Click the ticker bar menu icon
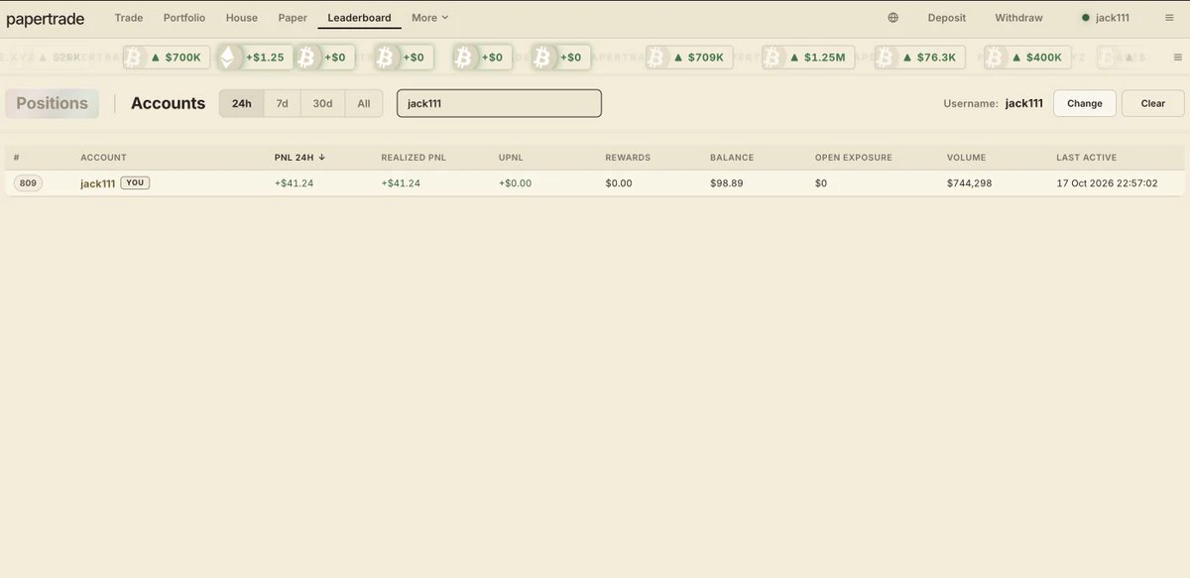Image resolution: width=1190 pixels, height=578 pixels. (x=1177, y=58)
